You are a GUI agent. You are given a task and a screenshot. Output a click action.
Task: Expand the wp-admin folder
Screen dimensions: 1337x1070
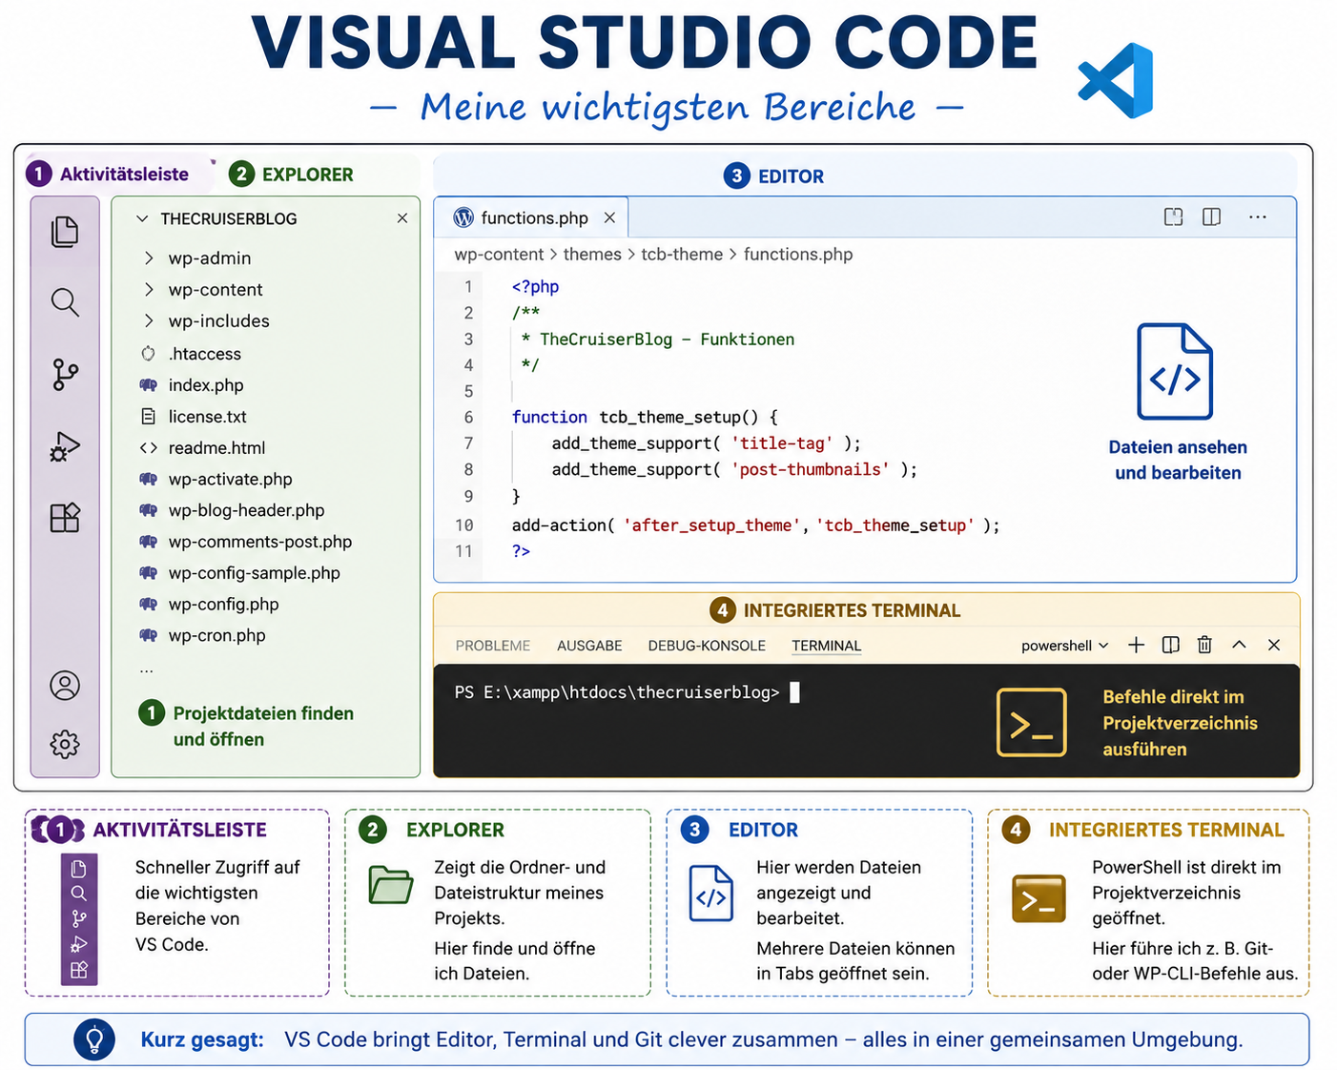[x=149, y=257]
